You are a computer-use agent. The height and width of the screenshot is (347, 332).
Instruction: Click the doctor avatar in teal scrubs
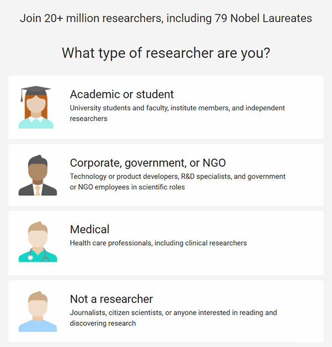38,242
